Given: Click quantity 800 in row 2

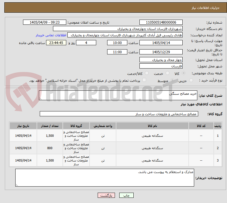Looking at the screenshot, I should click(50, 148).
